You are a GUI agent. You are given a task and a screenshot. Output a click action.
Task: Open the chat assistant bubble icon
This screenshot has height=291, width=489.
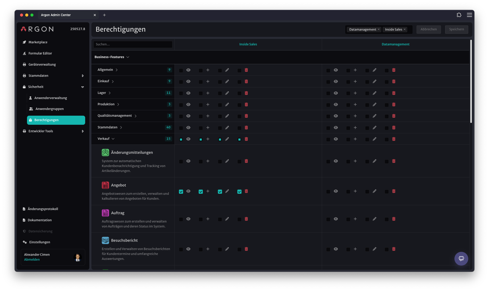461,258
